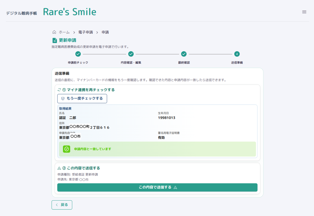Viewport: 314px width, 216px height.
Task: Select the 申請前チェック step label
Action: tap(78, 63)
